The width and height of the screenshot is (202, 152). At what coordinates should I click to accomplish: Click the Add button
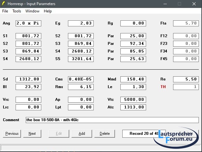82,134
